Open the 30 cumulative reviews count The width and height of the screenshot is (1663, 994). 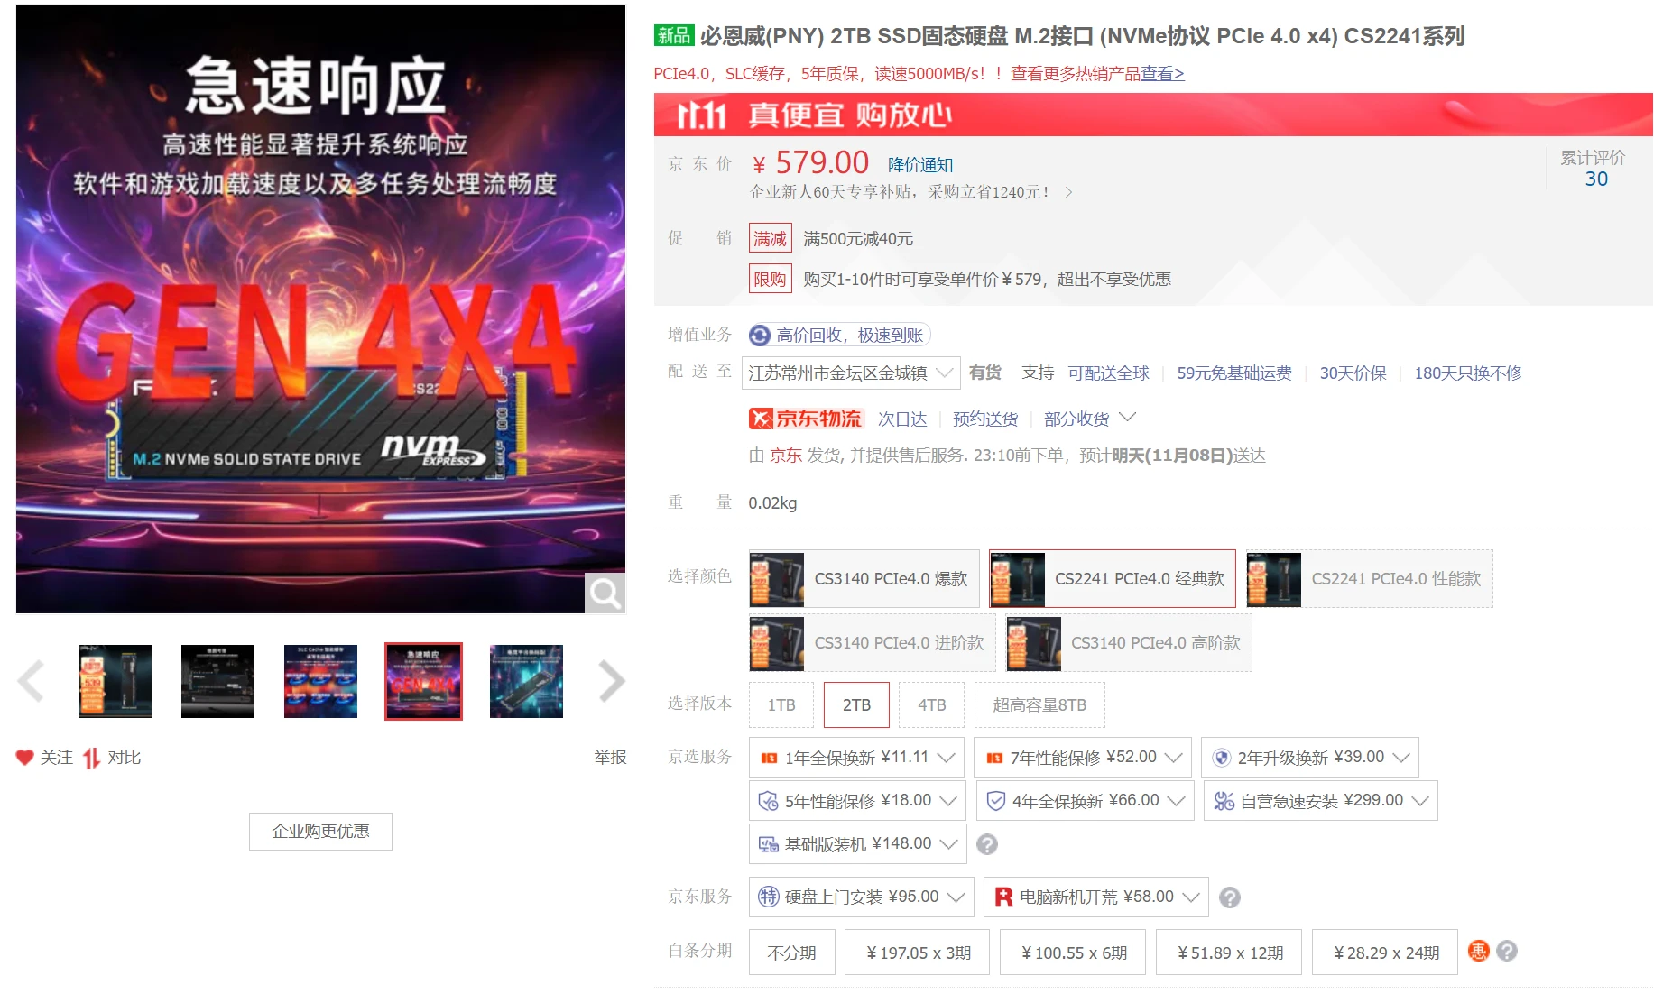[x=1596, y=179]
